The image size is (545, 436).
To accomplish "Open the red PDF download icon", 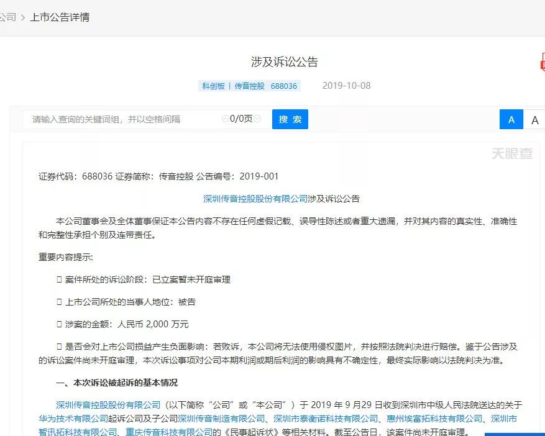I will (543, 62).
